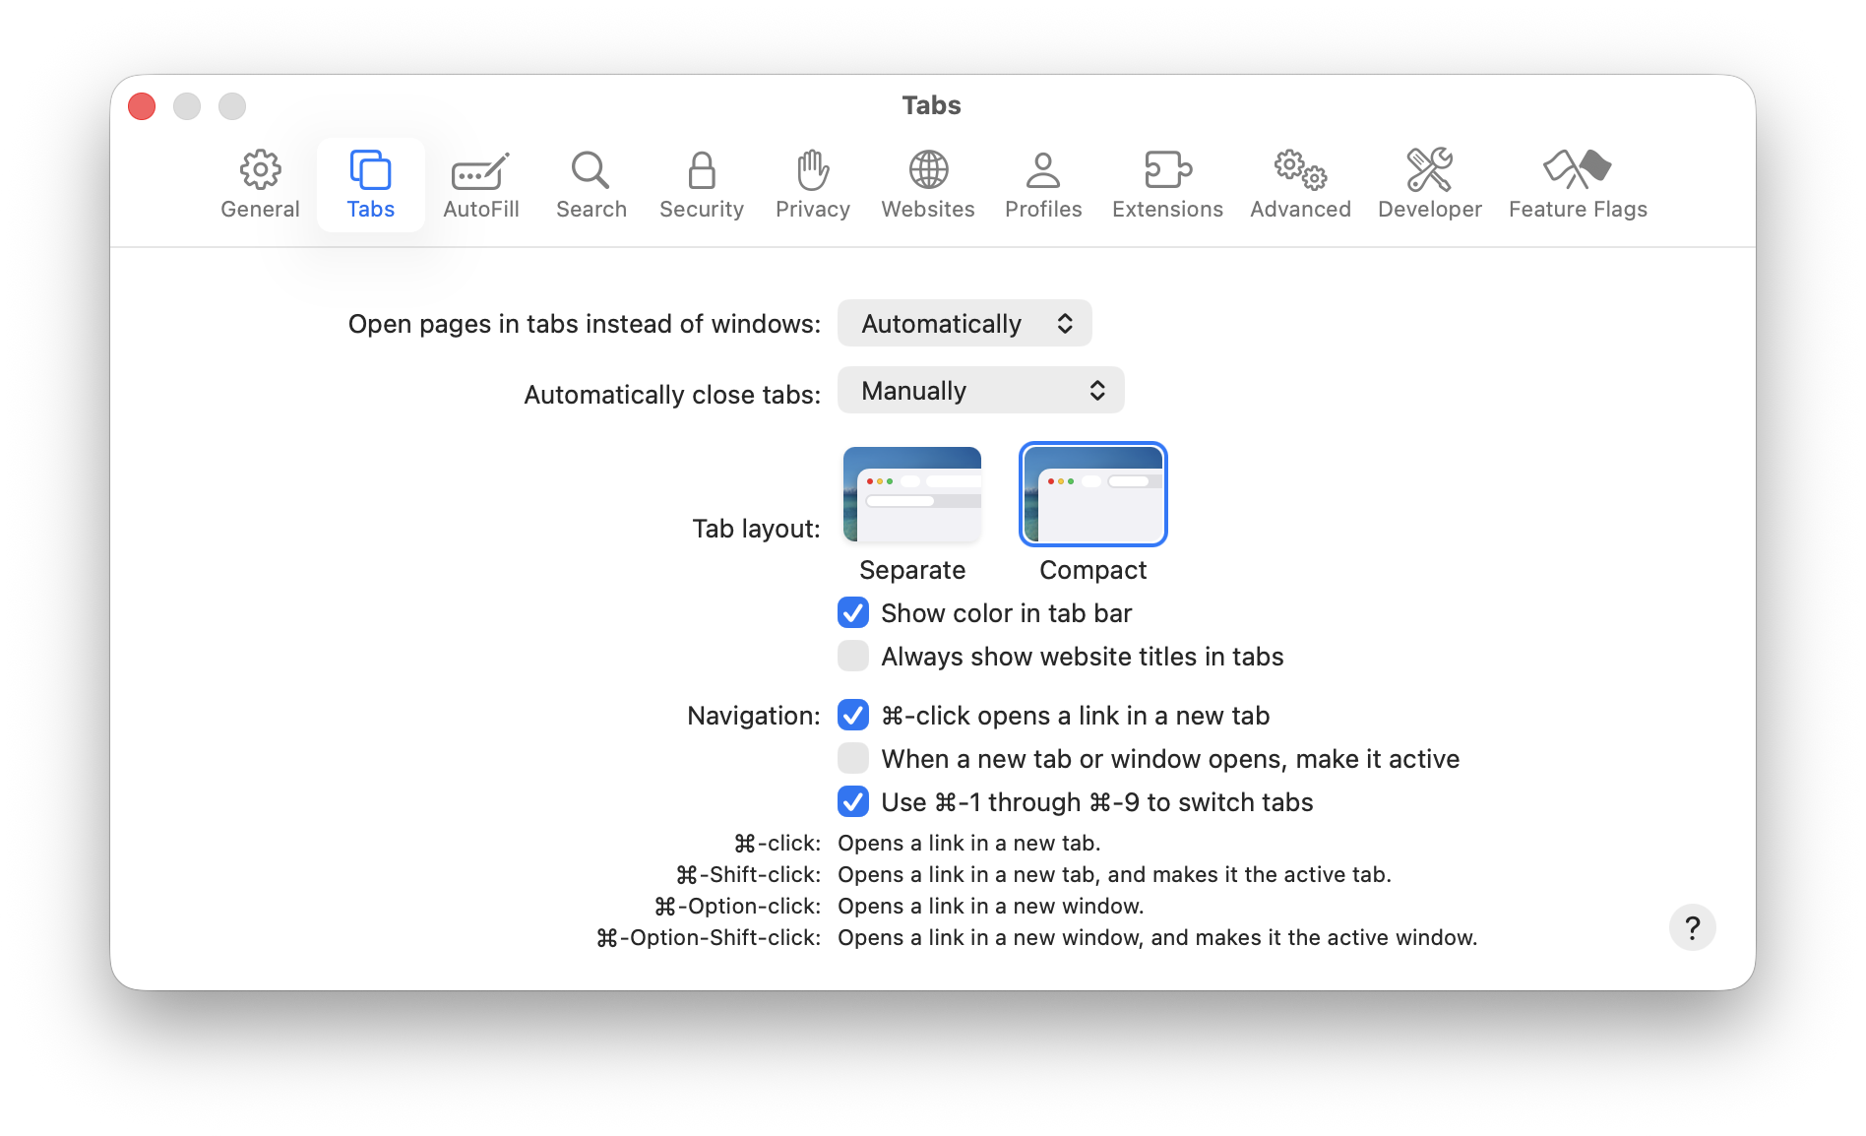Image resolution: width=1866 pixels, height=1136 pixels.
Task: Open the Automatically close tabs dropdown
Action: pos(980,390)
